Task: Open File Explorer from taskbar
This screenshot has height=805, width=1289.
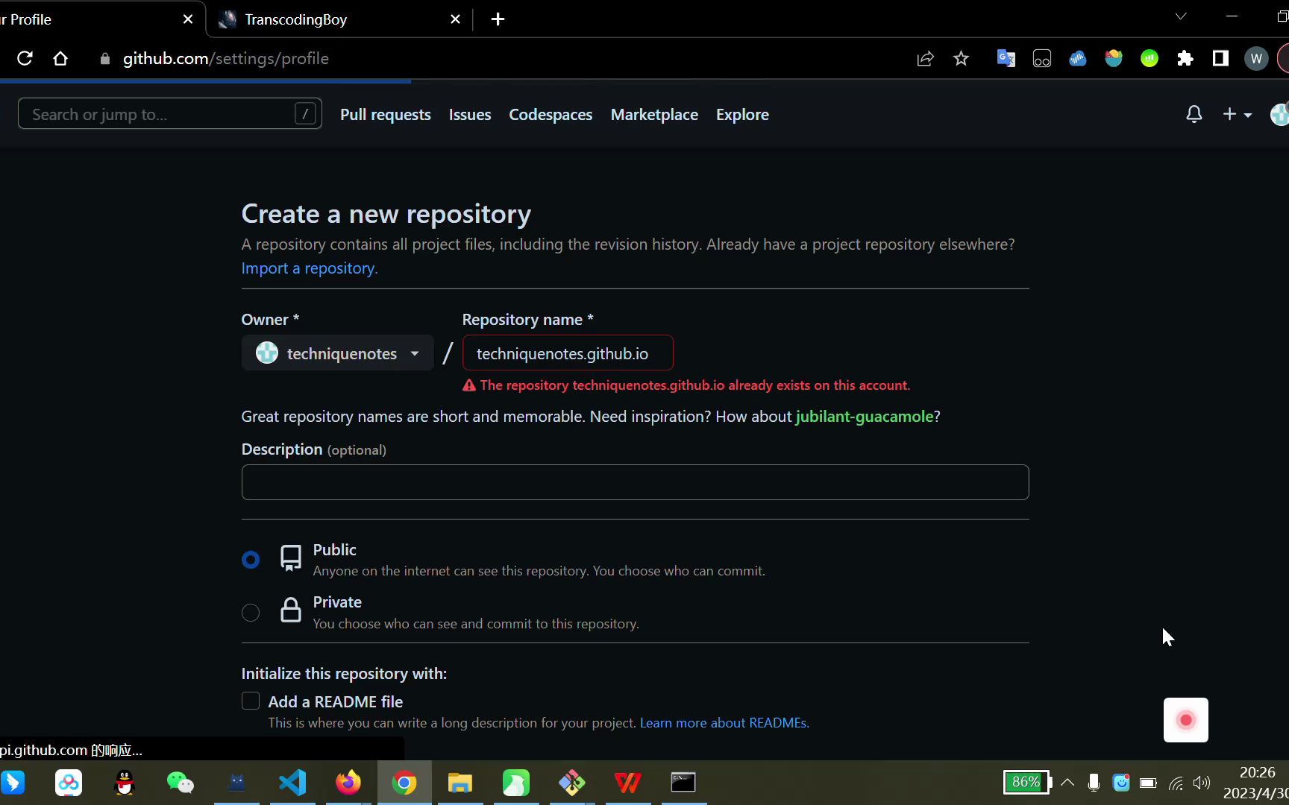Action: [x=460, y=783]
